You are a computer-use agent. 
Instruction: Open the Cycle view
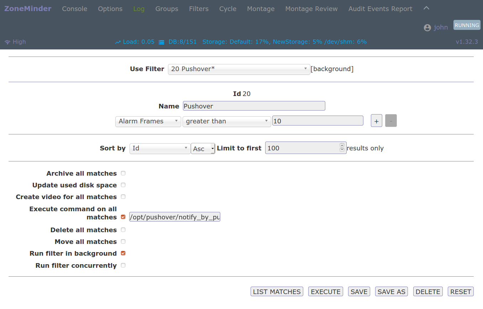click(x=228, y=9)
